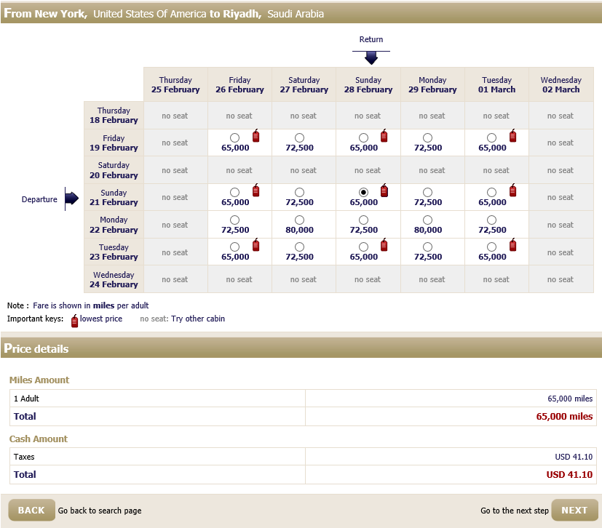The height and width of the screenshot is (528, 602).
Task: Click the Try other cabin text
Action: tap(198, 319)
